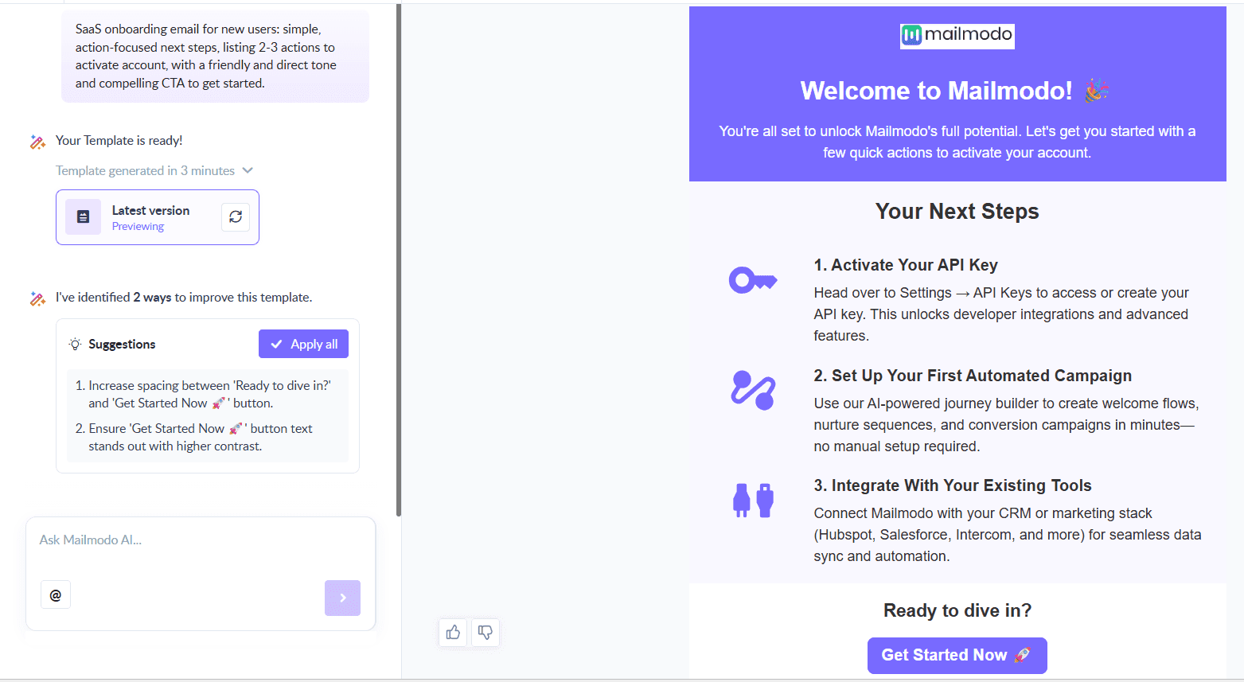Click the lightbulb icon beside Suggestions

pyautogui.click(x=75, y=344)
